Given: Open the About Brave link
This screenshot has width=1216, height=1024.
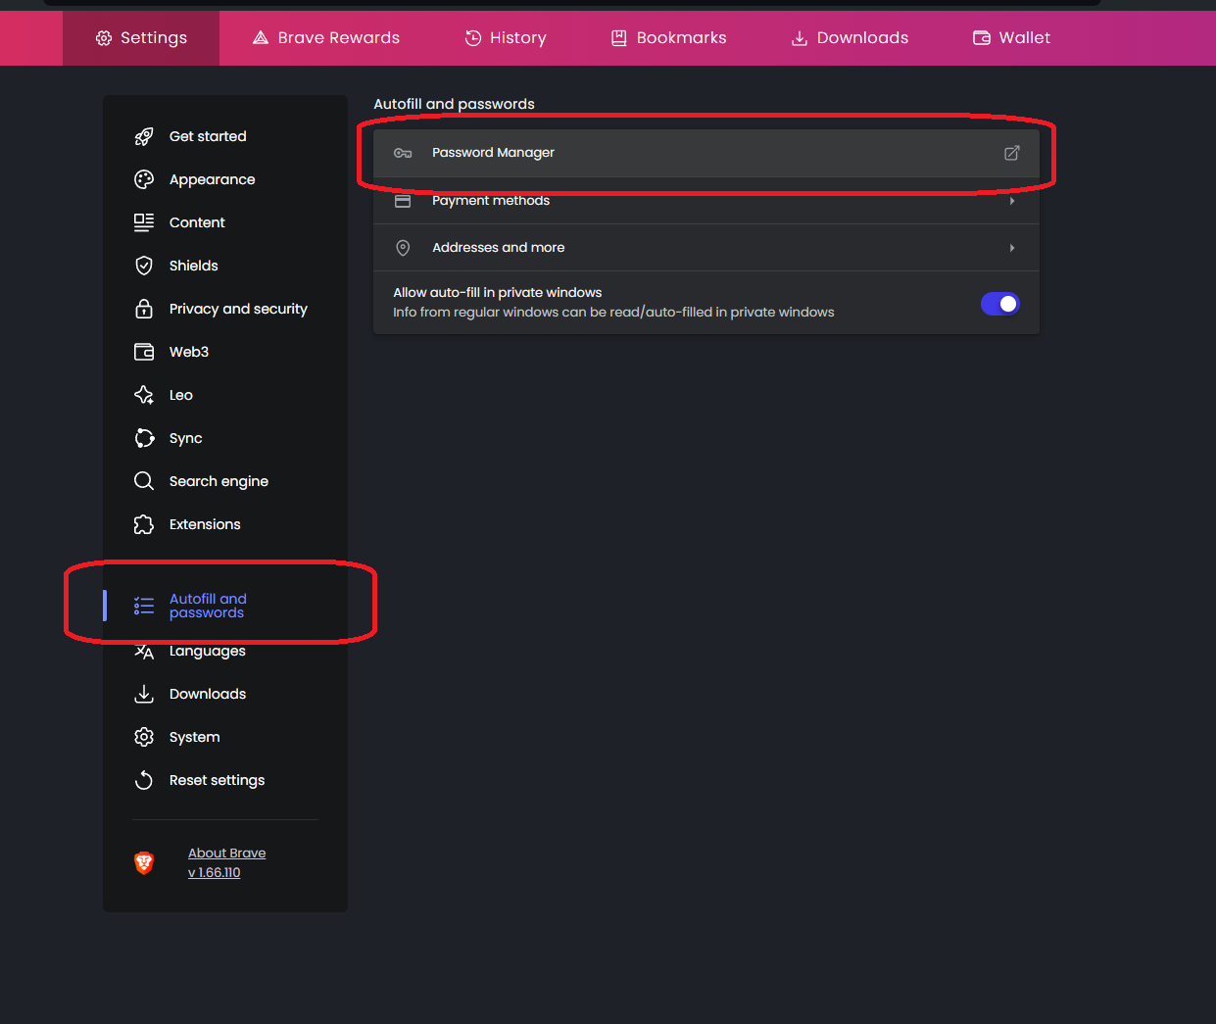Looking at the screenshot, I should click(226, 853).
